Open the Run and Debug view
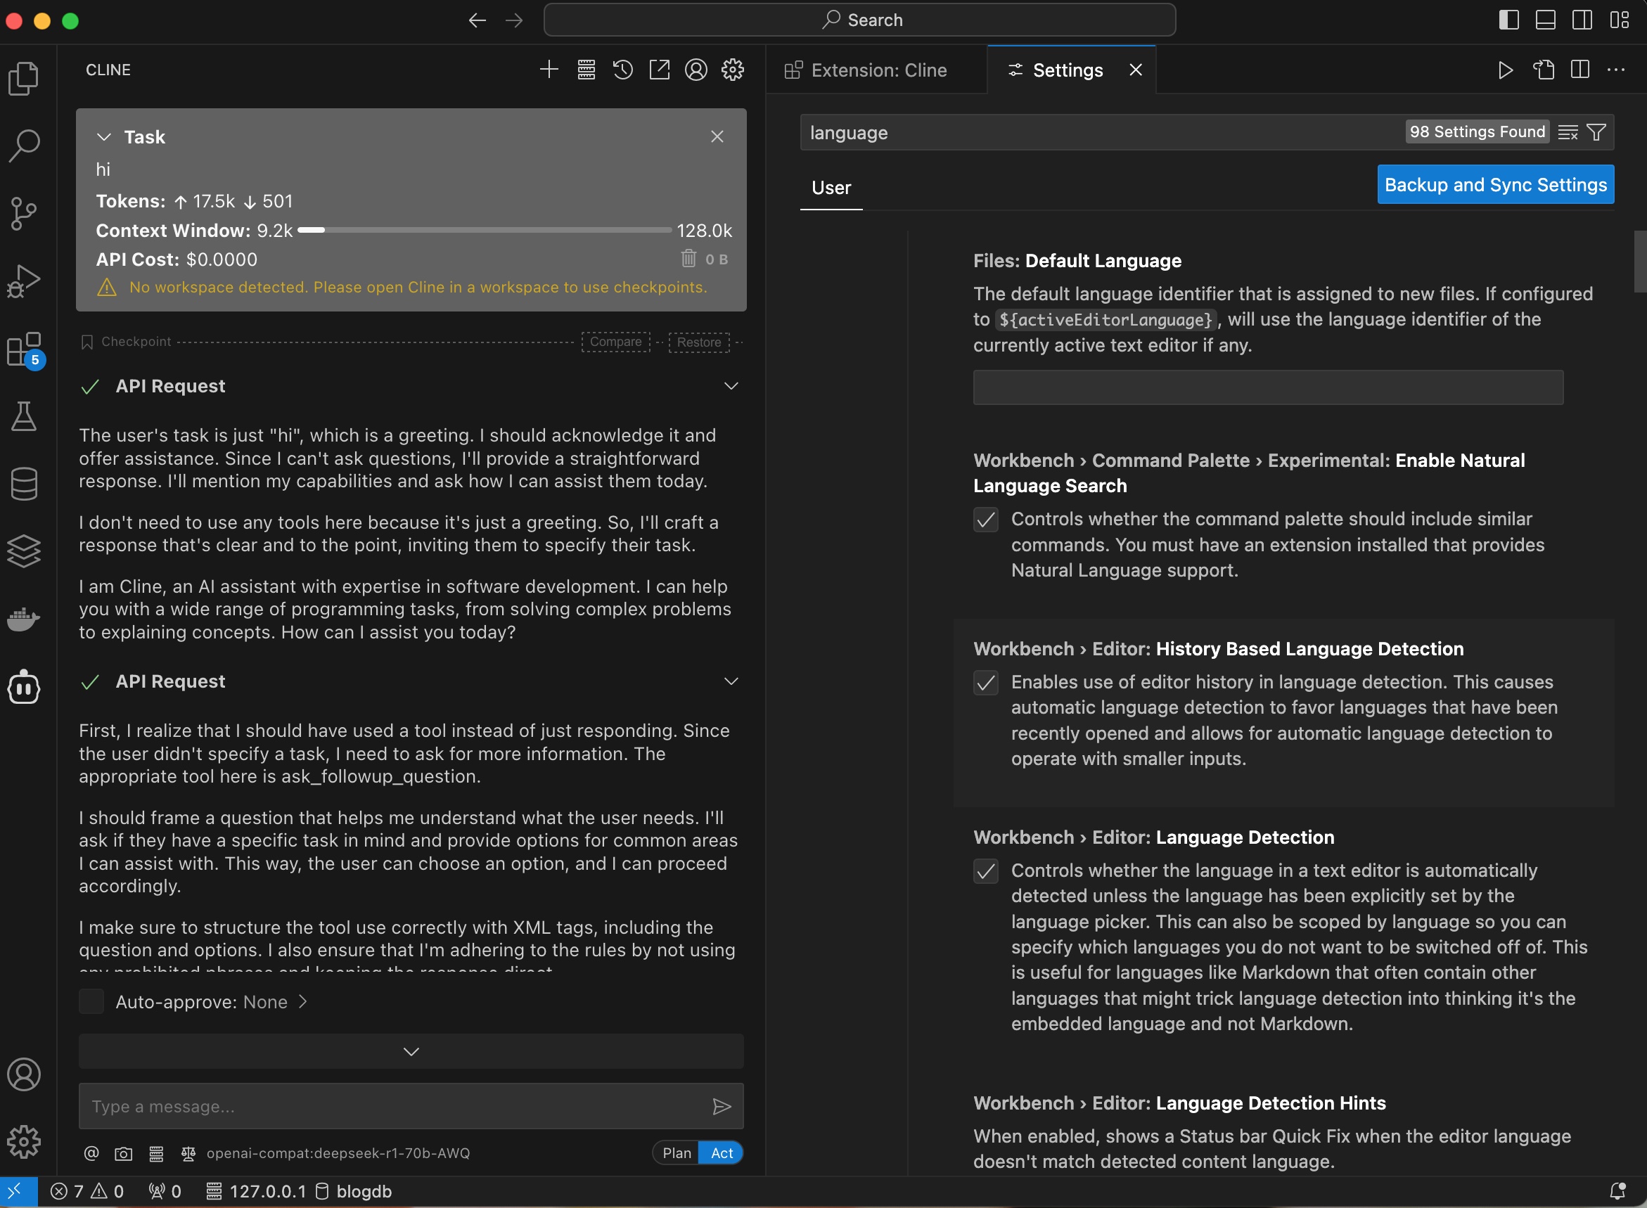This screenshot has width=1647, height=1208. point(24,281)
